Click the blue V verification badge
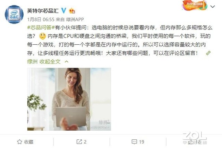 (63, 11)
